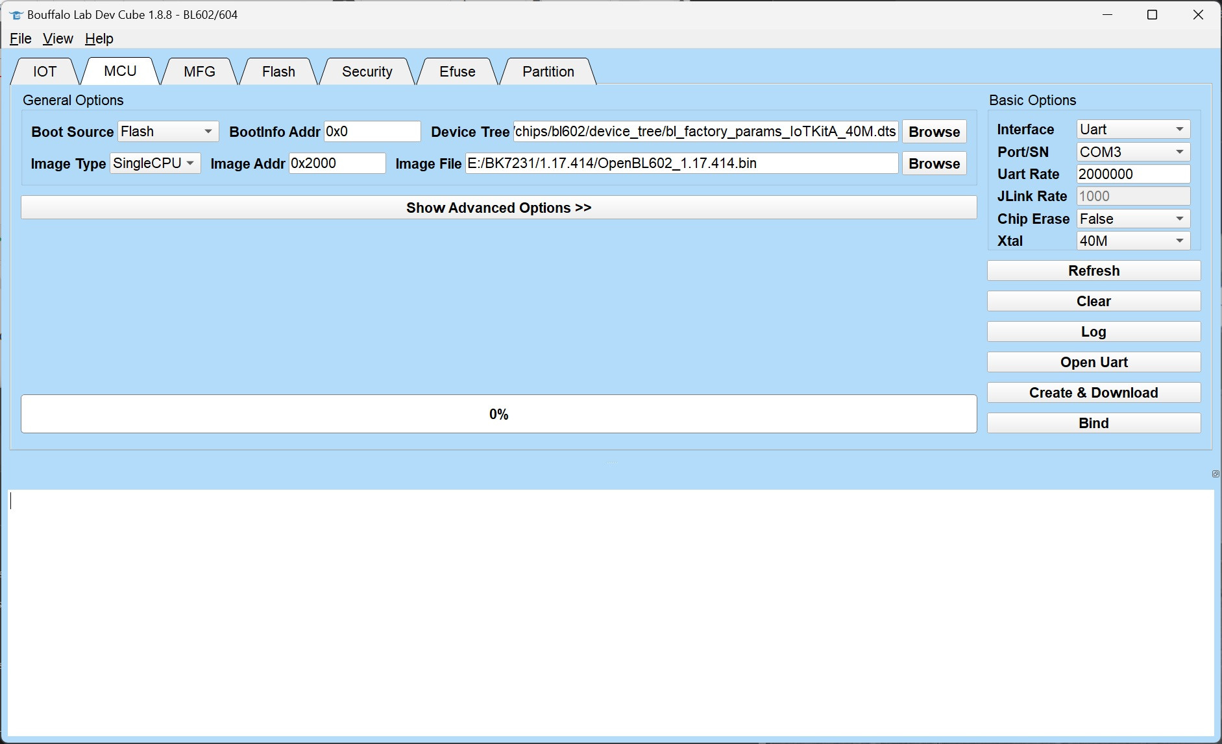
Task: Click the 0% progress bar
Action: 498,413
